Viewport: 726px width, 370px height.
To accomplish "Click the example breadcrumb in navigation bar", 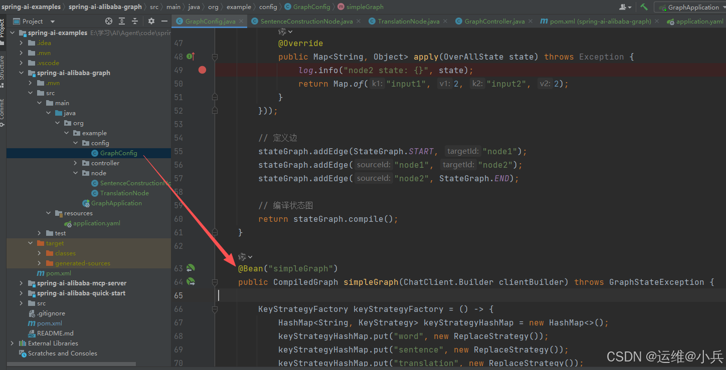I will click(239, 7).
